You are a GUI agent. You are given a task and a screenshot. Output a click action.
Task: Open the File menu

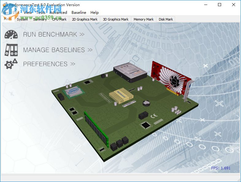(6, 13)
